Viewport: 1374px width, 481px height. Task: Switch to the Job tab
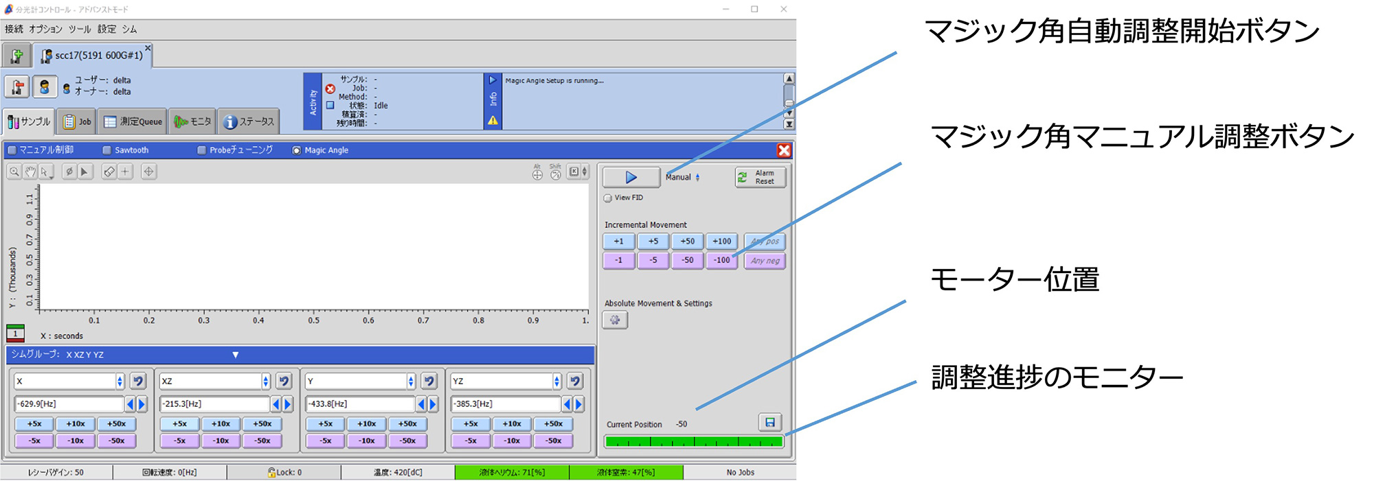(77, 121)
